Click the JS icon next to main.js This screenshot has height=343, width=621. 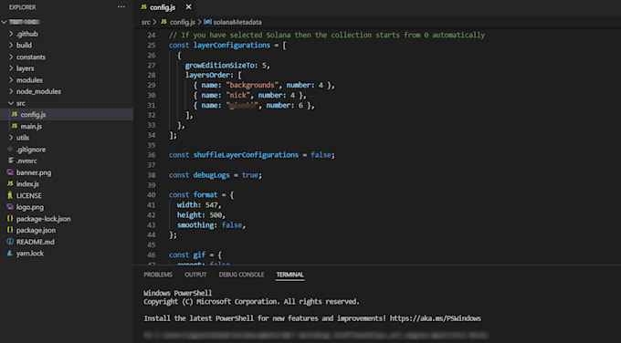[x=15, y=126]
